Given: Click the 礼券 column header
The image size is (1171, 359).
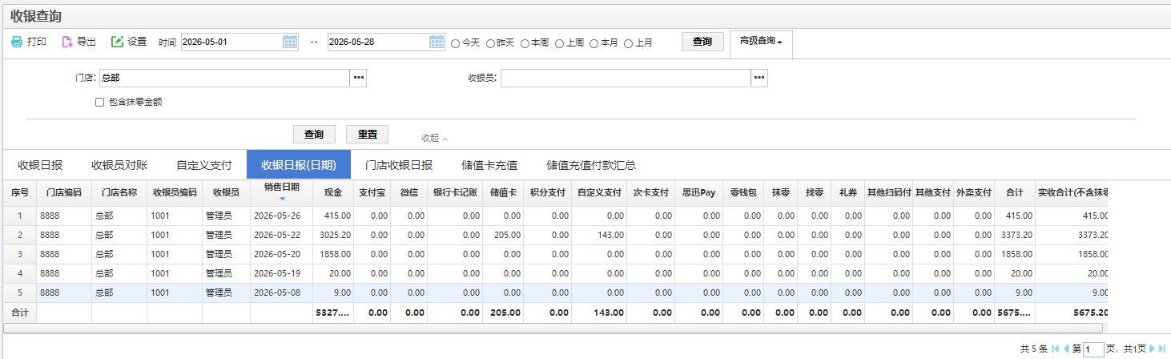Looking at the screenshot, I should coord(848,192).
